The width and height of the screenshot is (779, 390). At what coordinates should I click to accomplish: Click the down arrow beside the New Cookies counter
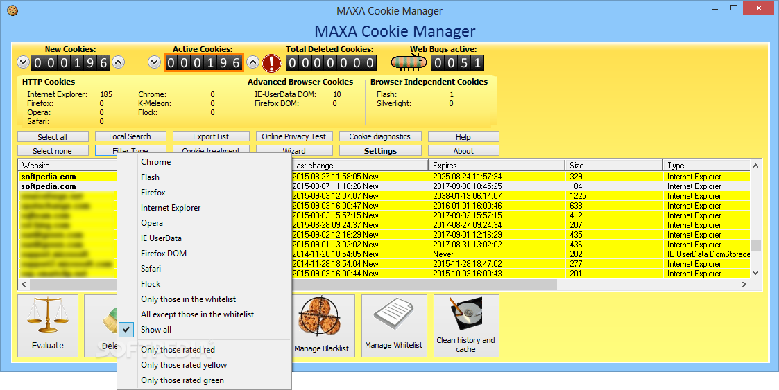24,62
